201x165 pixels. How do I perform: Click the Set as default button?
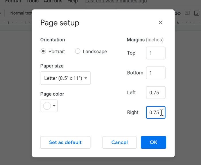(65, 142)
